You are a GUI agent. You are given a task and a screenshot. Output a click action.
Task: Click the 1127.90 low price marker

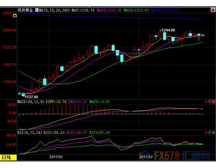(31, 97)
